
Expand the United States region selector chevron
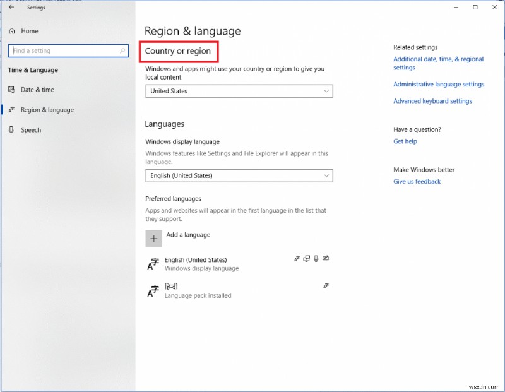pos(327,91)
